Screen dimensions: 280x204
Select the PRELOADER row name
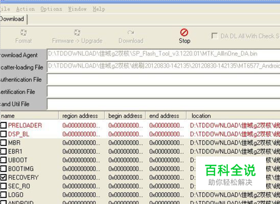click(25, 125)
